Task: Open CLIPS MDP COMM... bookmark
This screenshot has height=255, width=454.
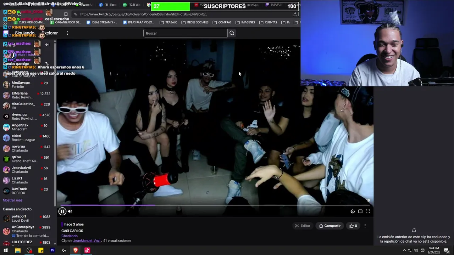Action: point(29,22)
